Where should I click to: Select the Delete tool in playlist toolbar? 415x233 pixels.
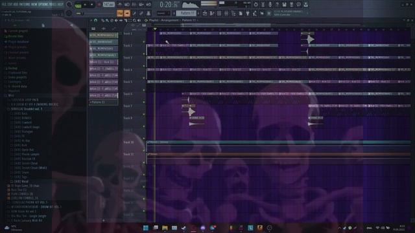[112, 20]
